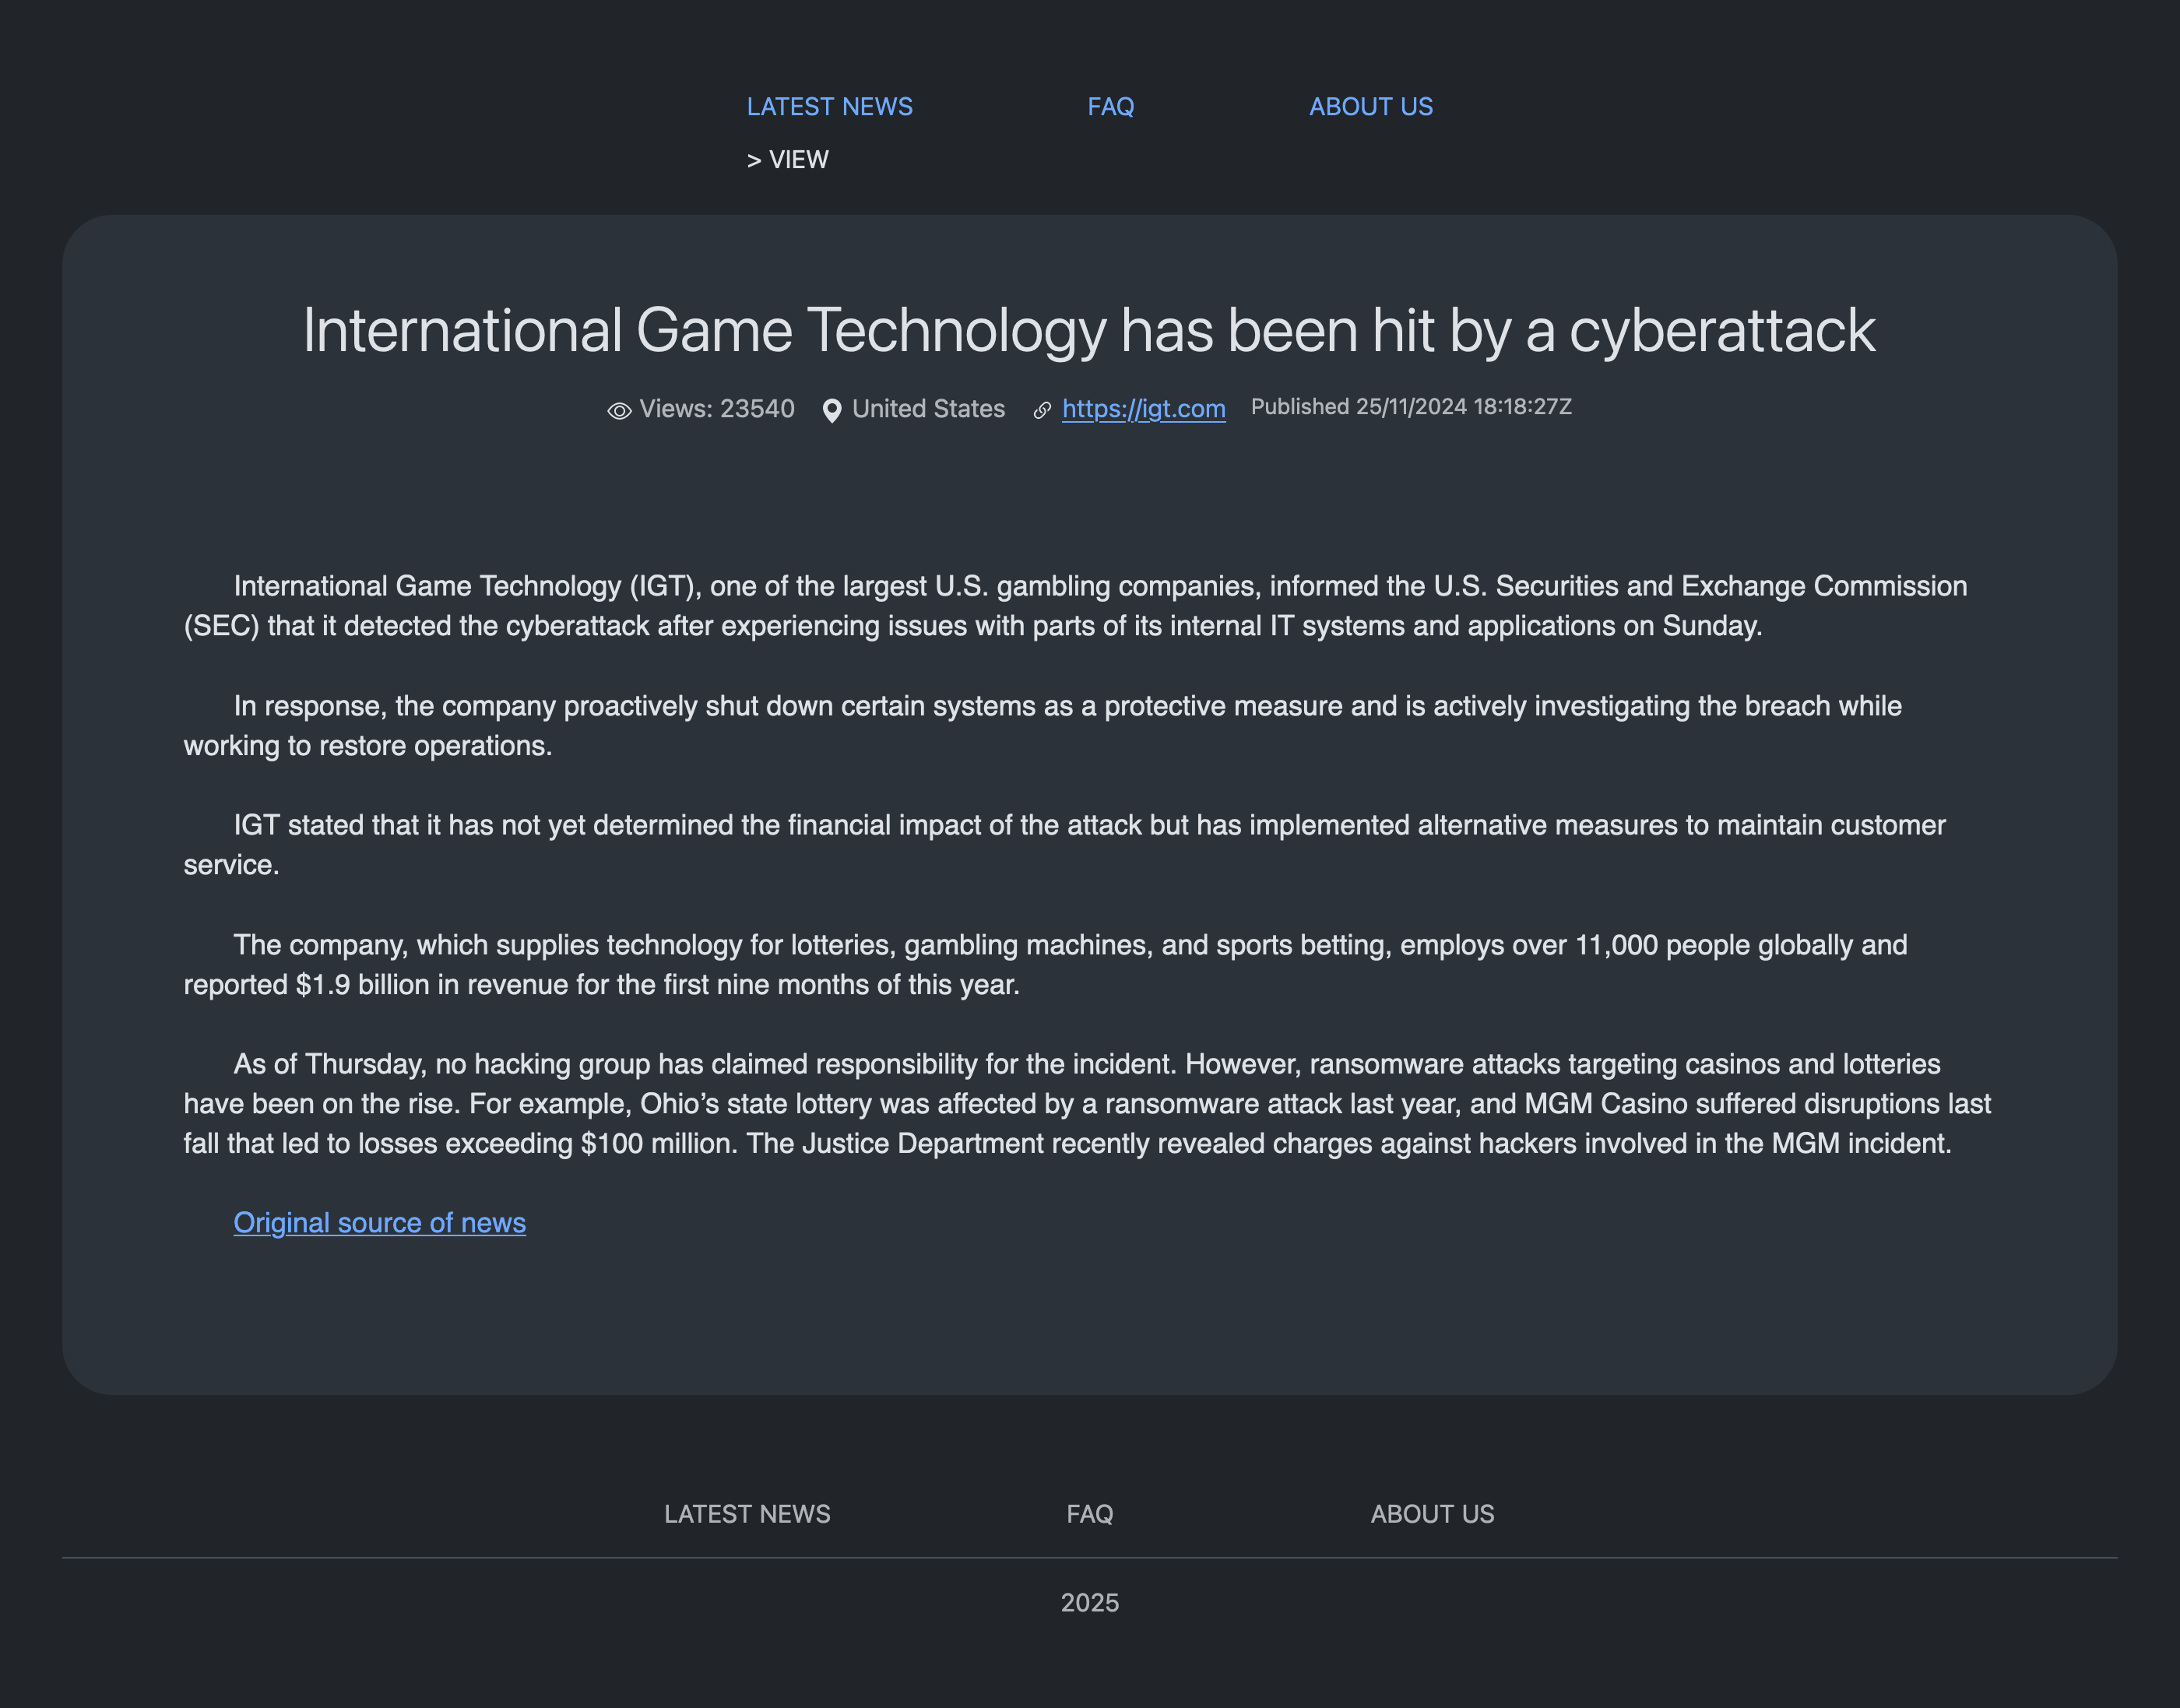Click the Views: 23540 text
Screen dimensions: 2180x1708
(717, 409)
